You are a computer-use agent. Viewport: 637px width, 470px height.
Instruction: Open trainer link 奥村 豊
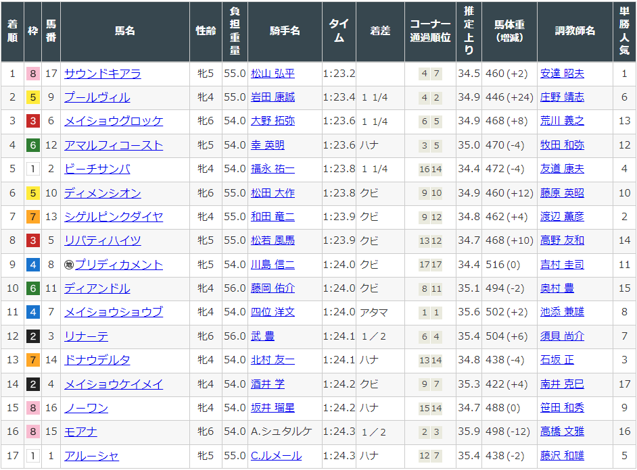[x=557, y=289]
